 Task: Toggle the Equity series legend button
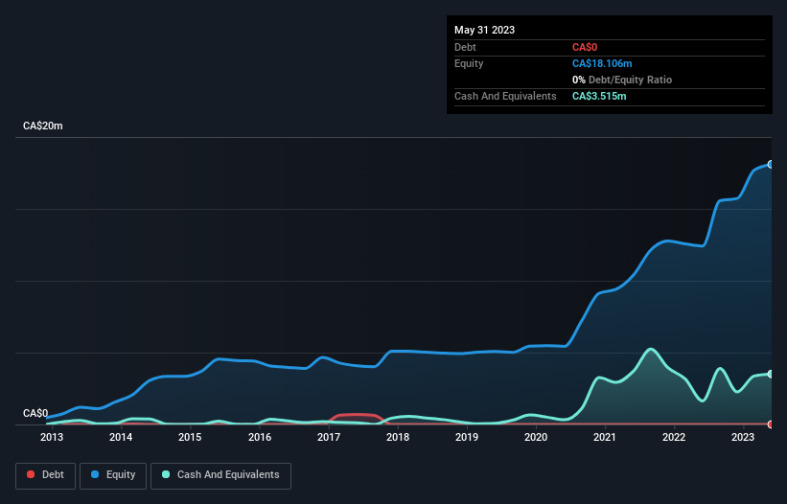coord(113,475)
